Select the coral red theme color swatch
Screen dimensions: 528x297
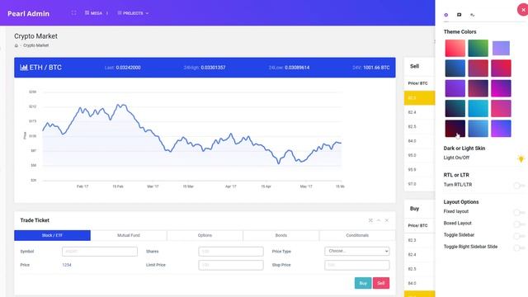(x=455, y=48)
